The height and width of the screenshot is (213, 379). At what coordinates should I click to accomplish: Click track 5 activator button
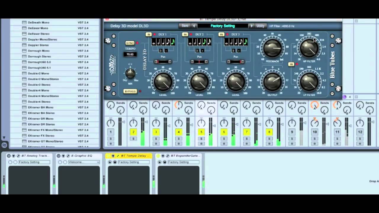(x=201, y=132)
